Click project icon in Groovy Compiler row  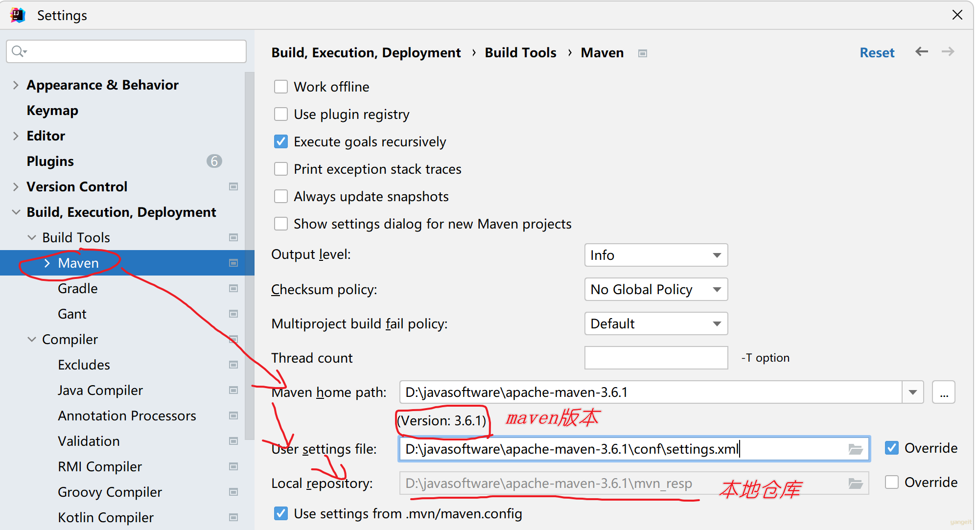(x=233, y=492)
